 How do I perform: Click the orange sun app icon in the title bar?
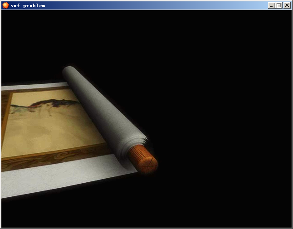pos(5,5)
